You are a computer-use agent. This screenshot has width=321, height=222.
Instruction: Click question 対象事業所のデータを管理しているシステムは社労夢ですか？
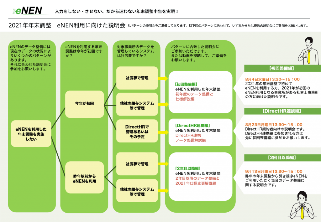[135, 51]
